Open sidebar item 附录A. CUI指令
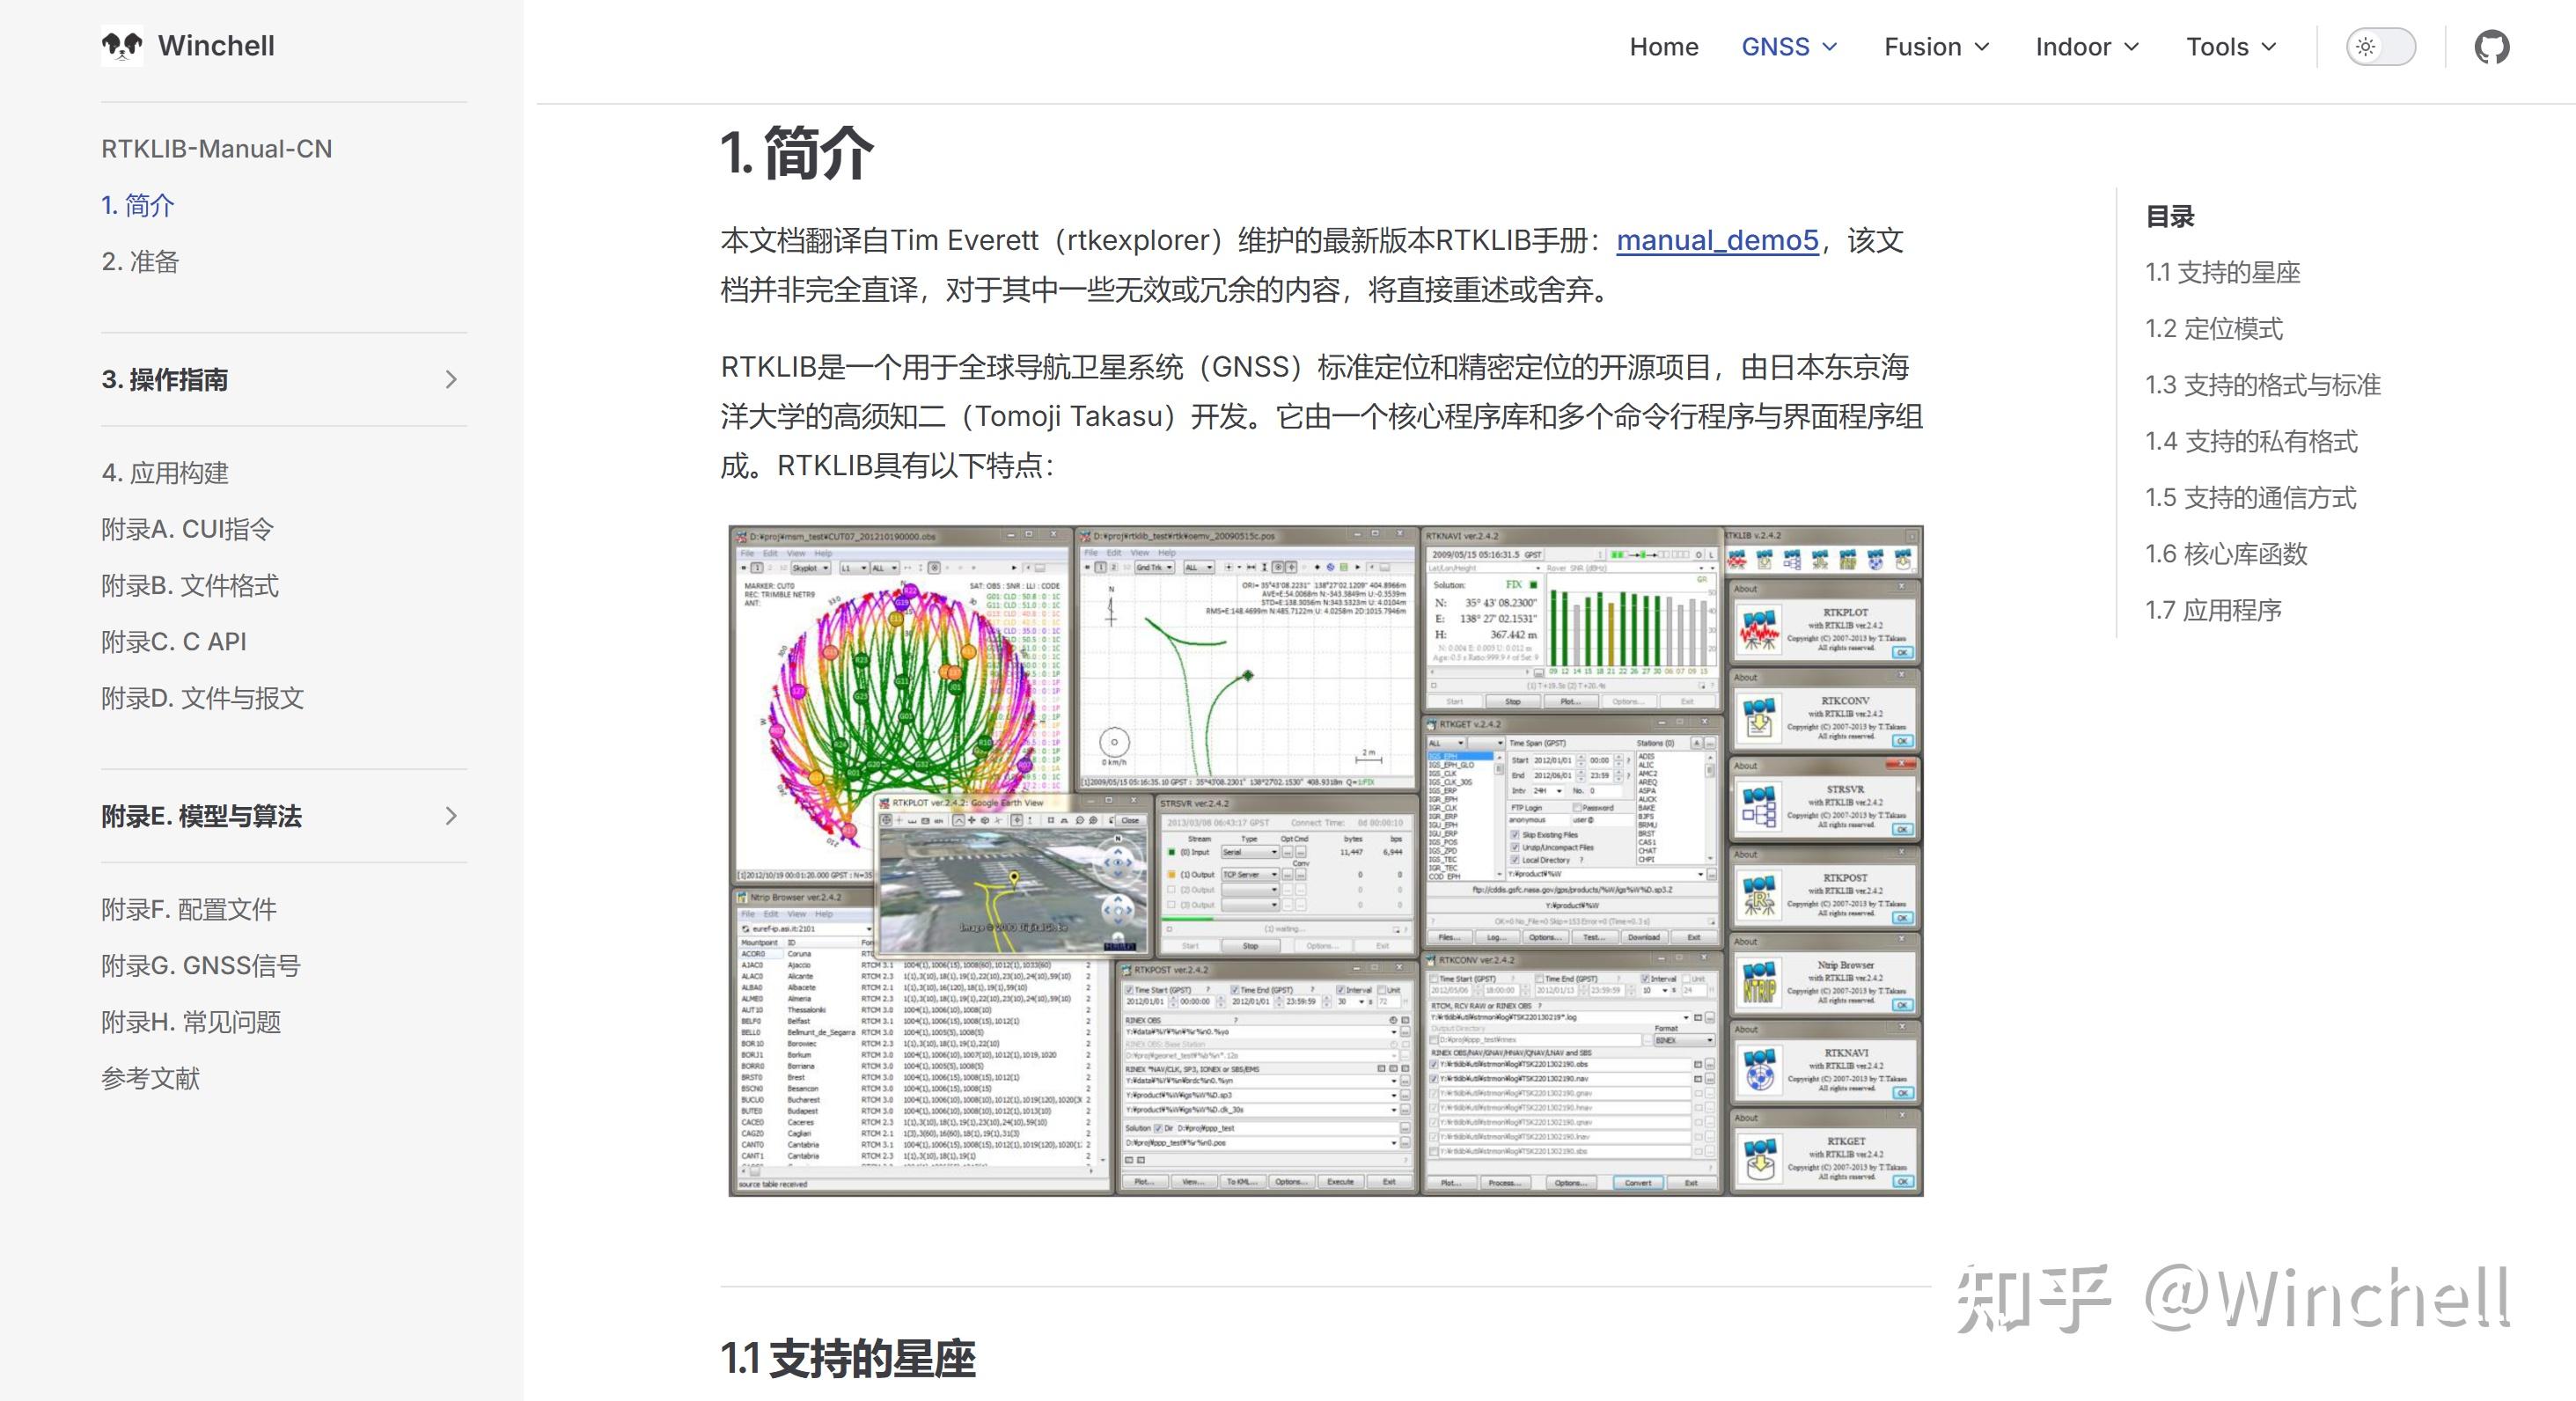The height and width of the screenshot is (1401, 2576). [x=187, y=529]
